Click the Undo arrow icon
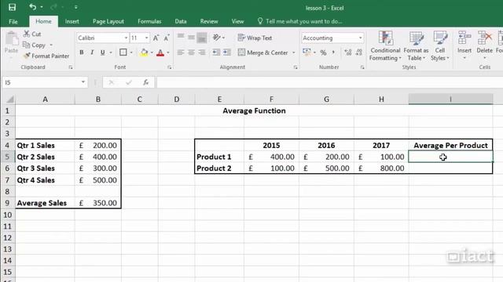The width and height of the screenshot is (503, 282). coord(33,7)
